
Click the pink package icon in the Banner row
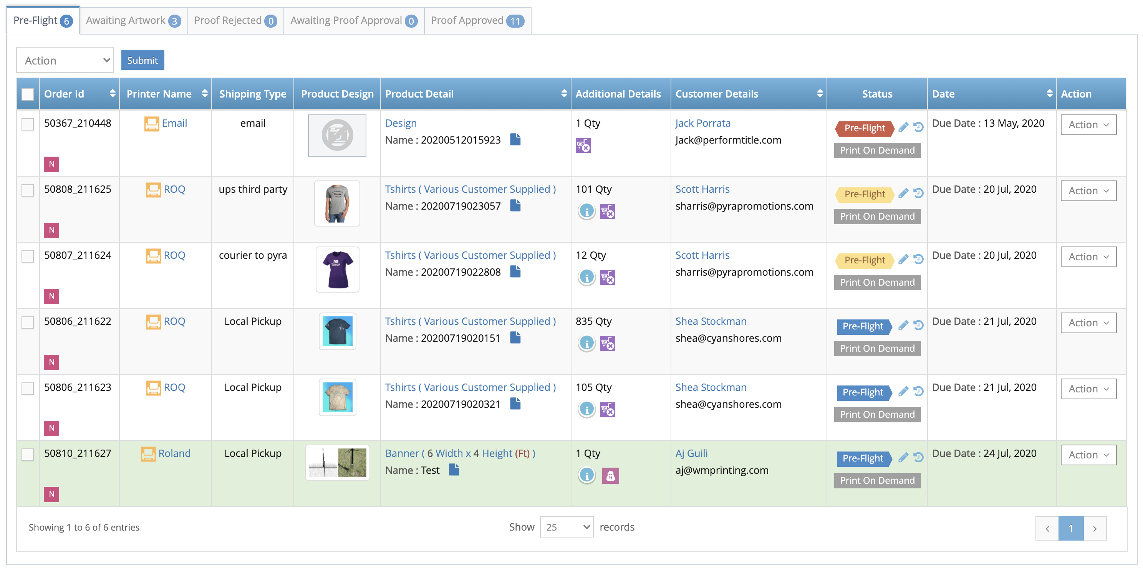coord(610,475)
